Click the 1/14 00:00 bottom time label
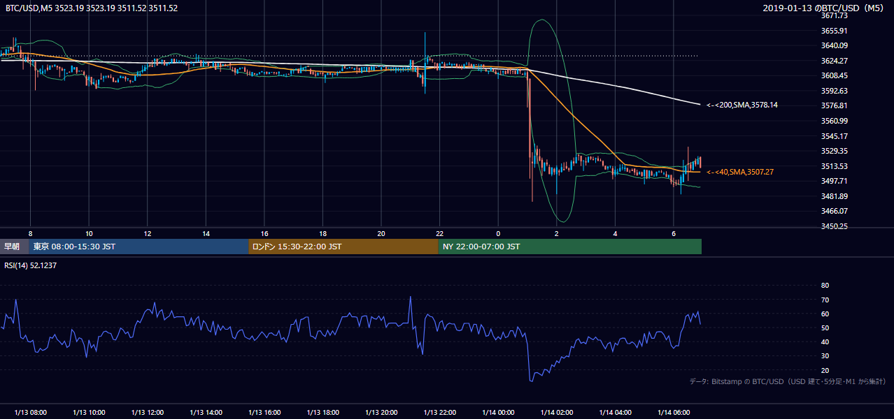 (x=498, y=412)
